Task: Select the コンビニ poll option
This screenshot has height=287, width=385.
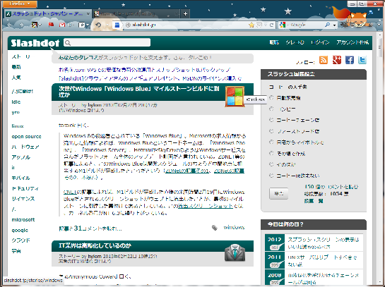Action: [x=271, y=109]
